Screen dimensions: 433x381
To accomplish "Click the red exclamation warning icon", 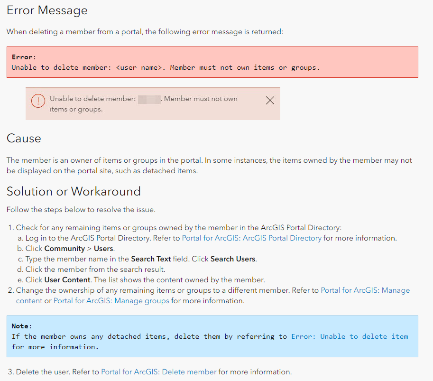I will click(x=38, y=101).
